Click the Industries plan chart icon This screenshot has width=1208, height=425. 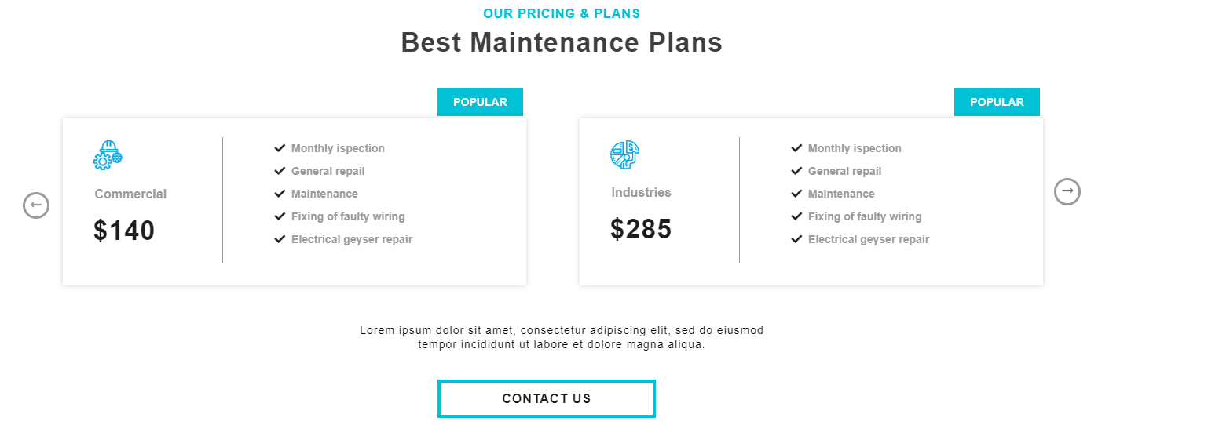pos(624,154)
